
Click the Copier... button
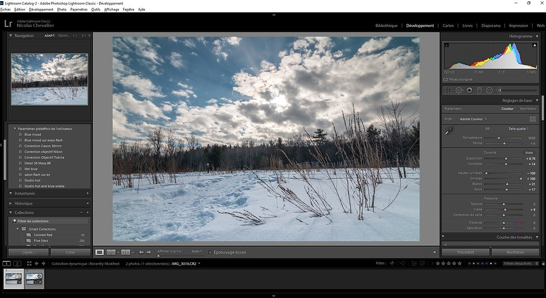(x=28, y=252)
